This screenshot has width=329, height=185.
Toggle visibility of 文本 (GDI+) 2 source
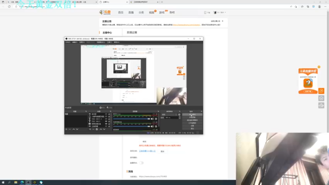106,119
